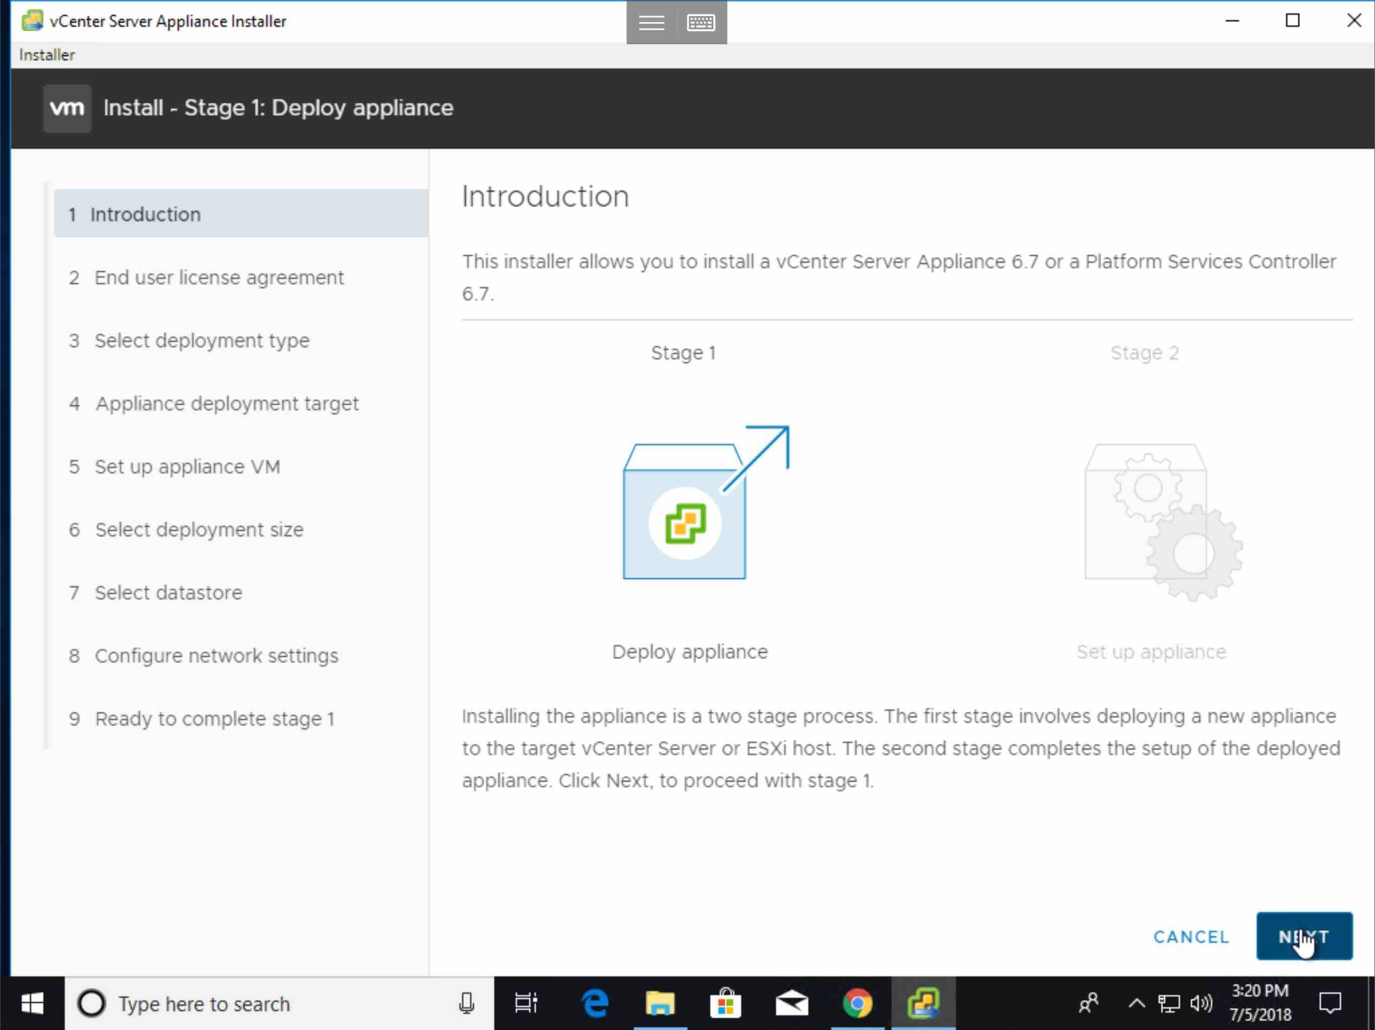Open Microsoft Store from taskbar
This screenshot has height=1030, width=1375.
[725, 1003]
